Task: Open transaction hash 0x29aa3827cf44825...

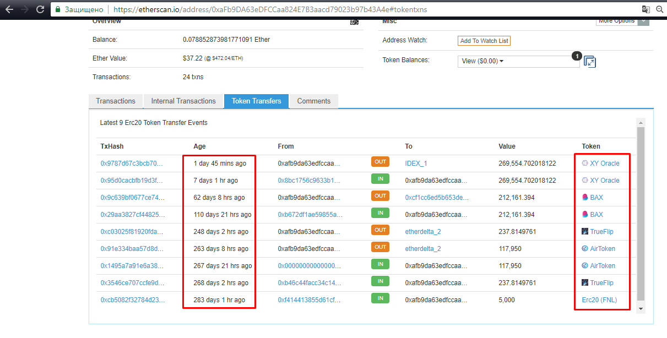Action: coord(132,215)
